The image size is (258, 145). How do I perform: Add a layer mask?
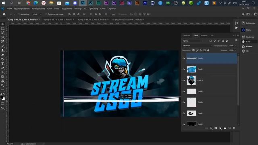(x=216, y=128)
